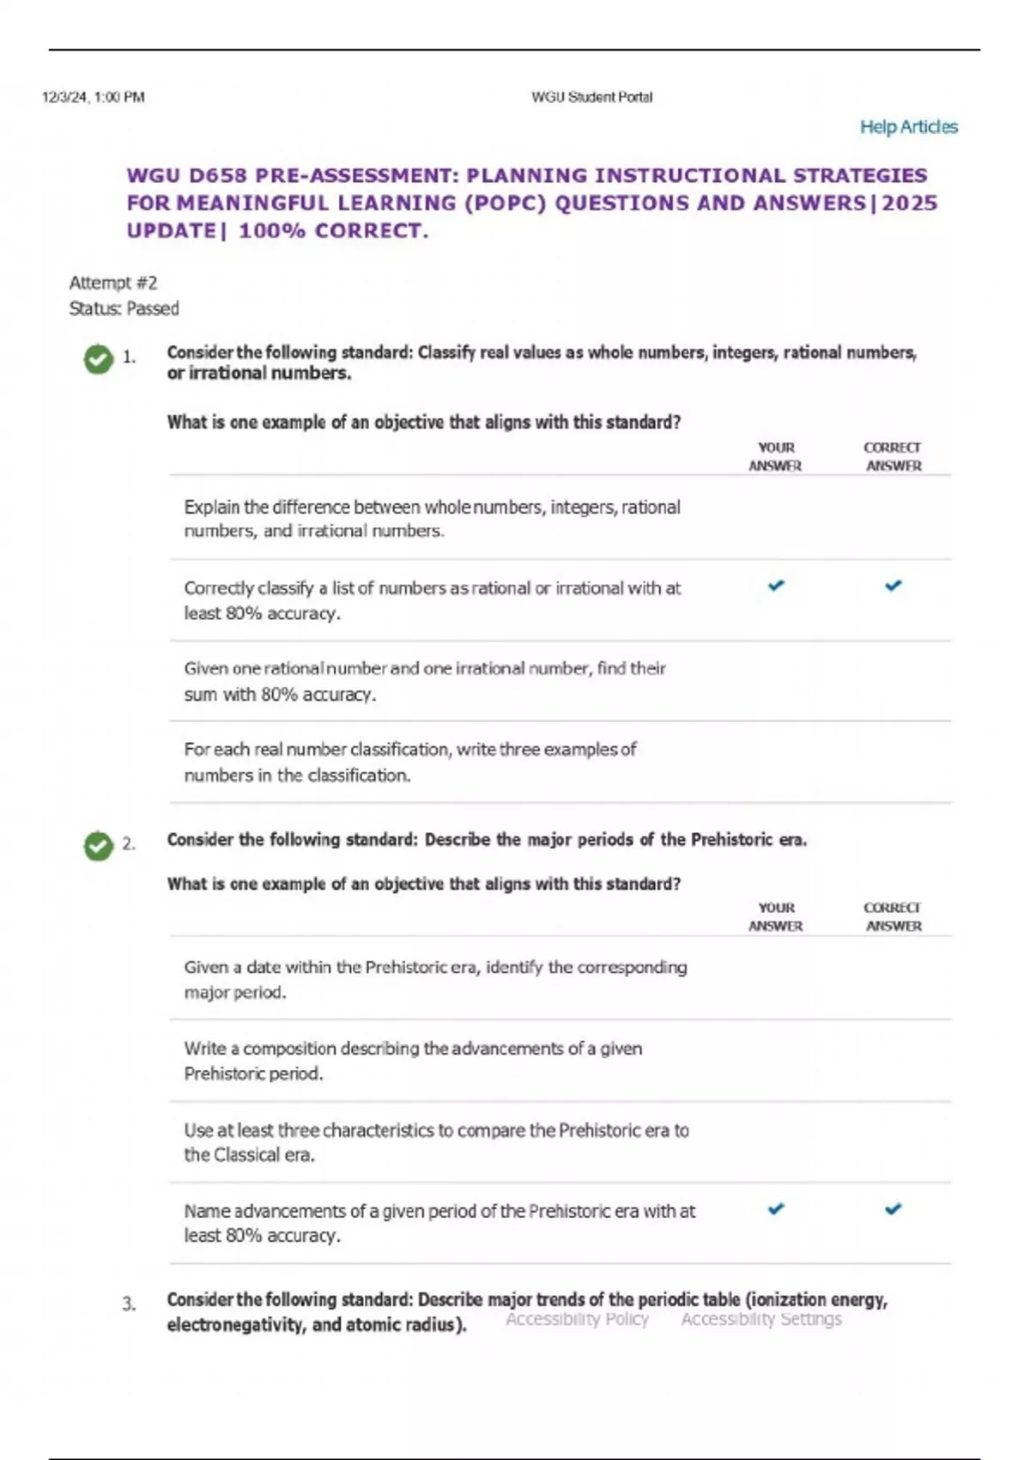The height and width of the screenshot is (1460, 1030).
Task: Choose the 'Name advancements of a given period' option
Action: click(439, 1223)
